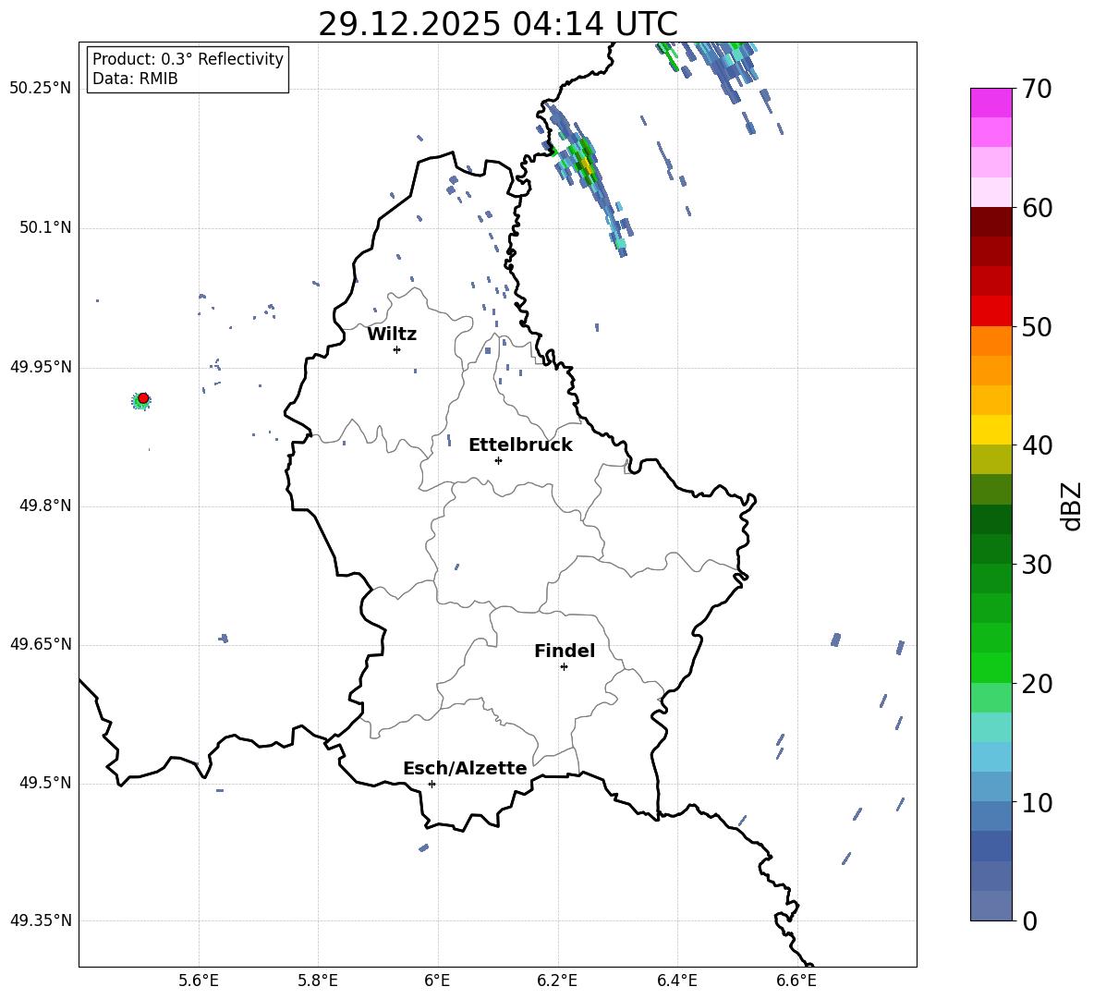The image size is (1094, 999).
Task: Click the Wiltz city label
Action: [x=392, y=335]
